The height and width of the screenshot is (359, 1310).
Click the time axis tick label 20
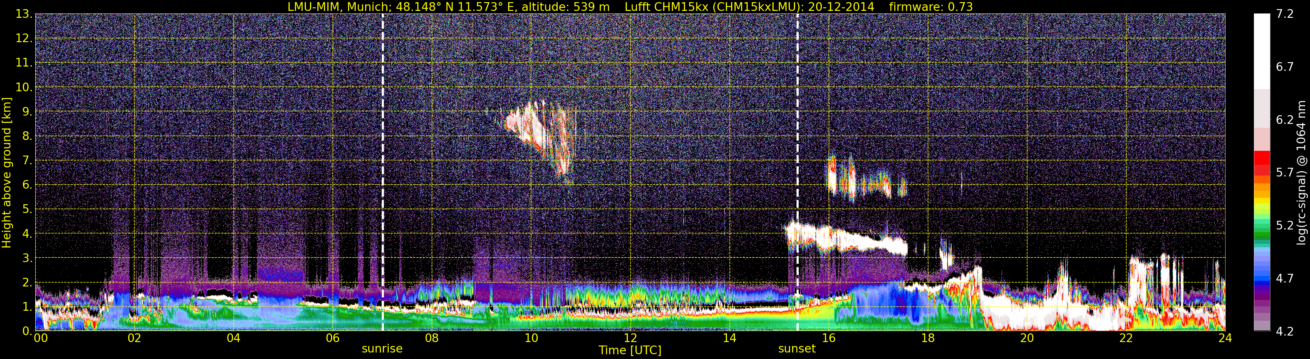coord(1027,339)
